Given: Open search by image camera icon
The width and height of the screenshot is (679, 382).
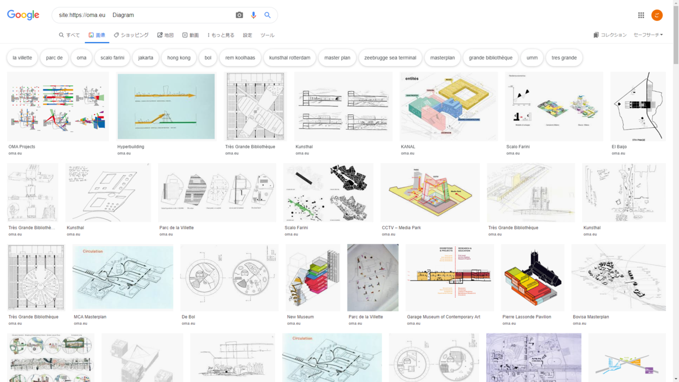Looking at the screenshot, I should pos(239,15).
